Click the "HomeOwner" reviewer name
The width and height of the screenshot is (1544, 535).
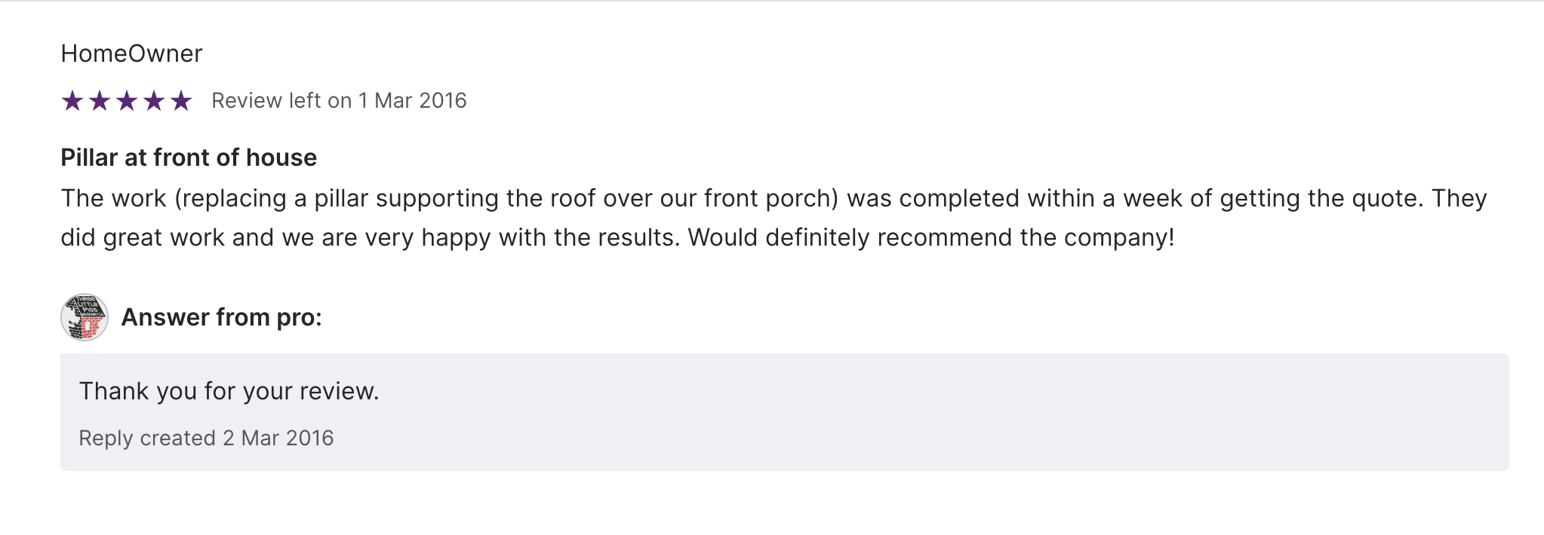click(131, 53)
